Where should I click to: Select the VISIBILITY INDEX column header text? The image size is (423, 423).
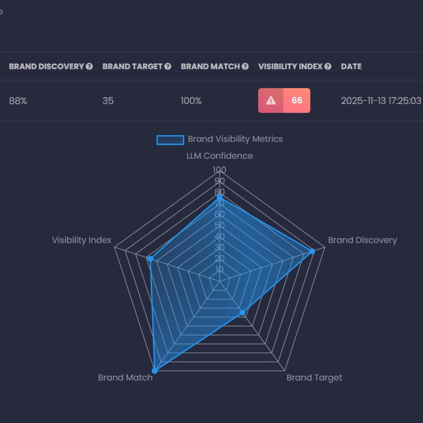coord(290,67)
